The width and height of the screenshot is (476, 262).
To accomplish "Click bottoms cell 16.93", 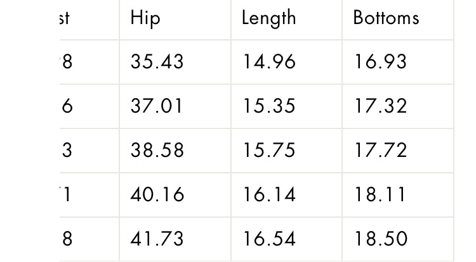I will [380, 62].
